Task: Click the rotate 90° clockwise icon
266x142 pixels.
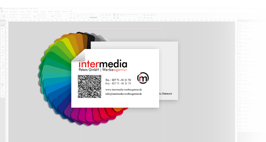Action: (x=71, y=15)
